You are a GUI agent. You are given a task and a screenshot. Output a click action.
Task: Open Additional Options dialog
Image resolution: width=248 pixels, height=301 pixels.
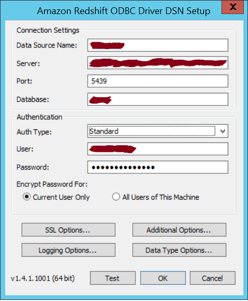pyautogui.click(x=179, y=230)
